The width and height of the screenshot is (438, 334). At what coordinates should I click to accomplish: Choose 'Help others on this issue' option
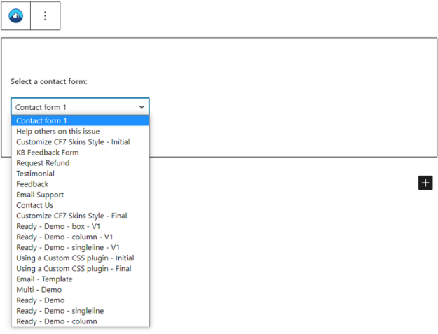(x=58, y=131)
